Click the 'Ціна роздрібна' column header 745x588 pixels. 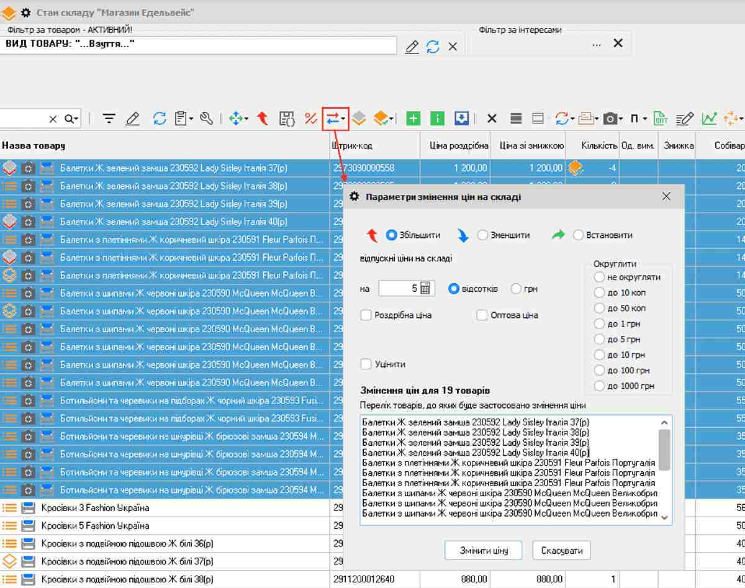459,146
